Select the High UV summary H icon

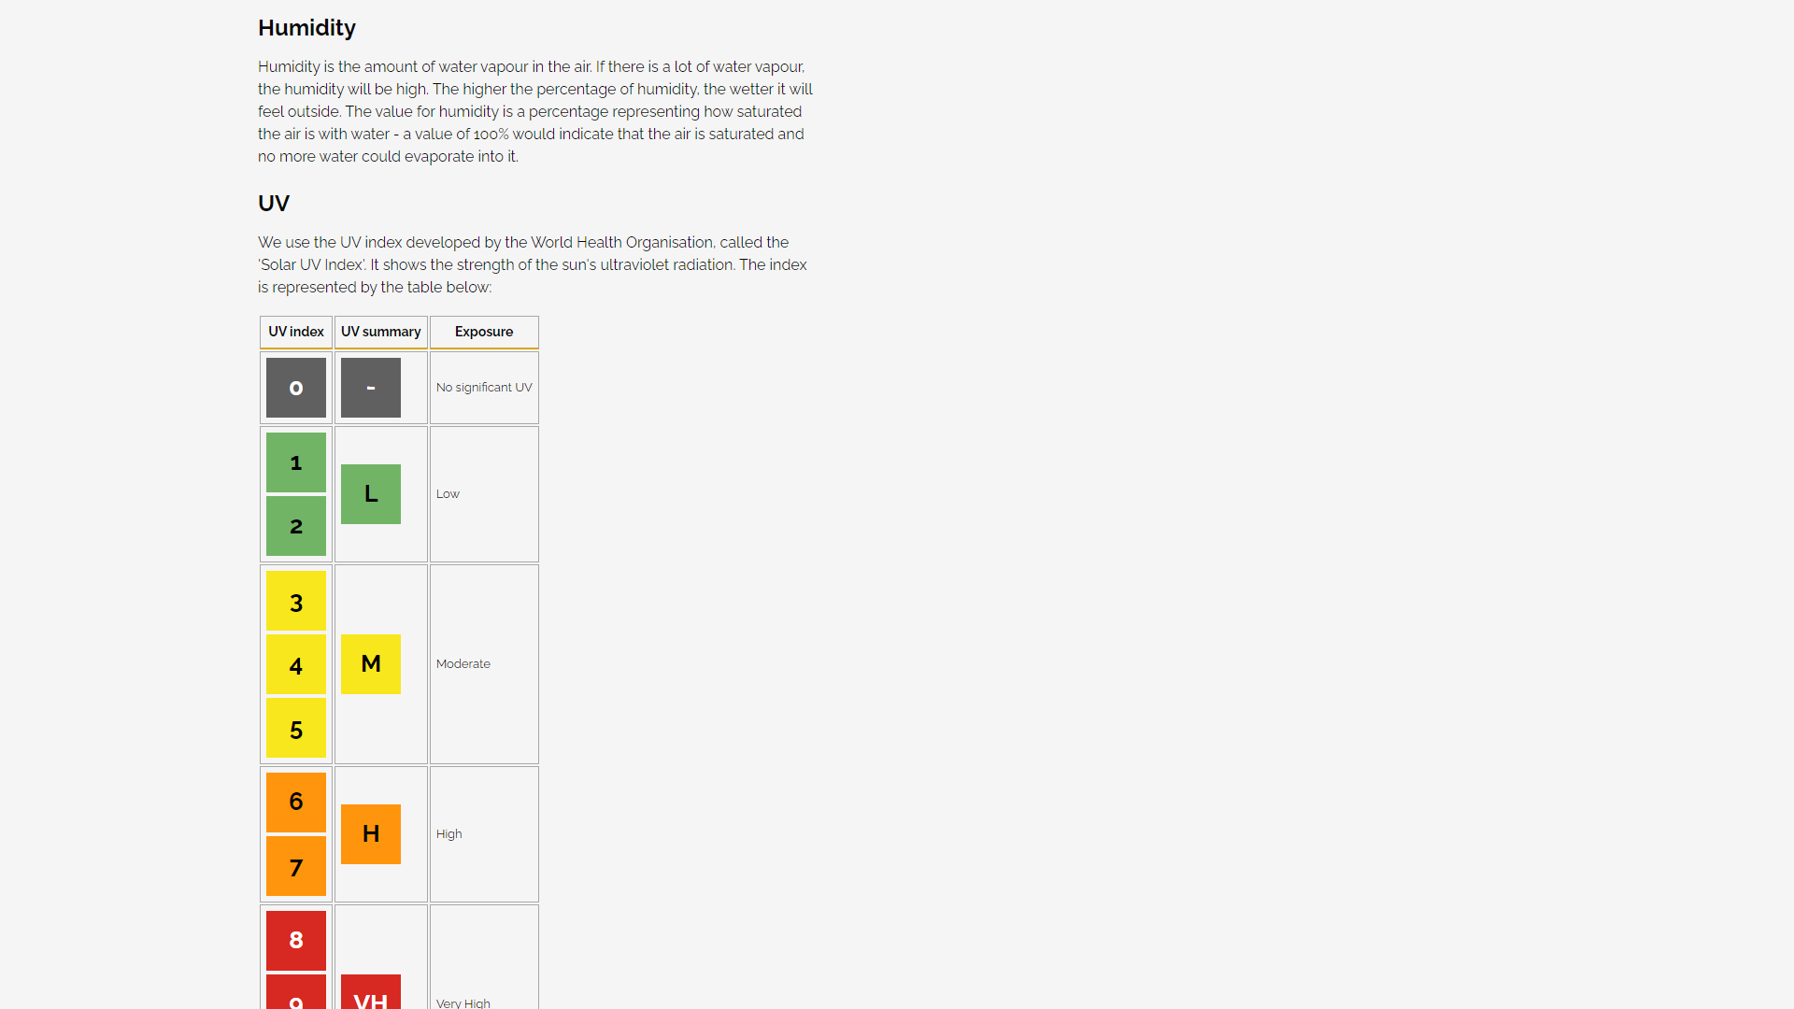point(370,834)
